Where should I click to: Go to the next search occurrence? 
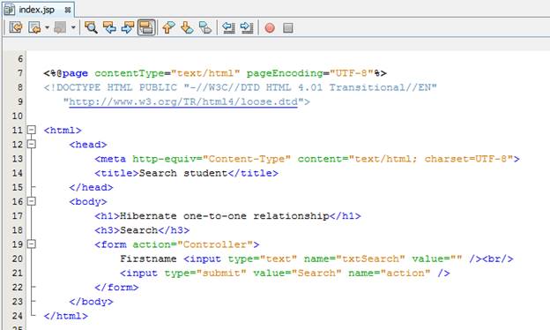pyautogui.click(x=127, y=27)
